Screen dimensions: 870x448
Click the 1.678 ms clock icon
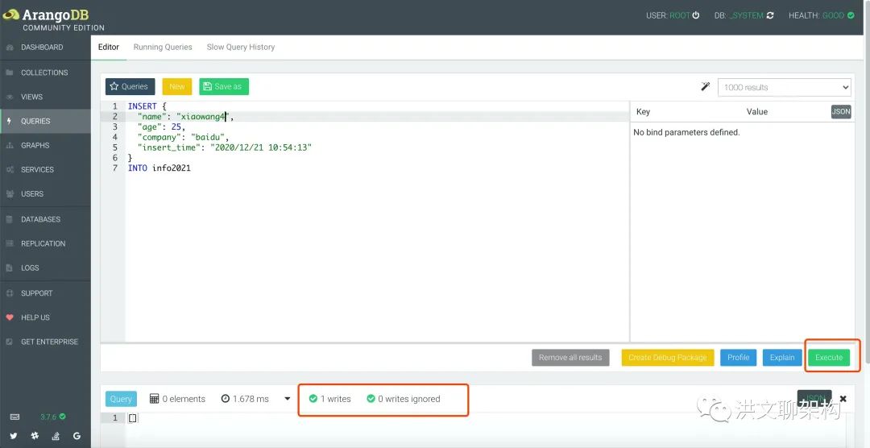[x=226, y=399]
